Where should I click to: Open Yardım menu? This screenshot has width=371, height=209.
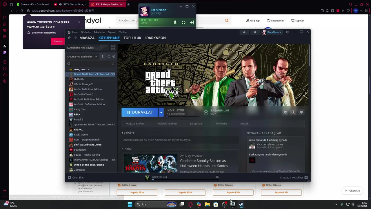point(123,32)
